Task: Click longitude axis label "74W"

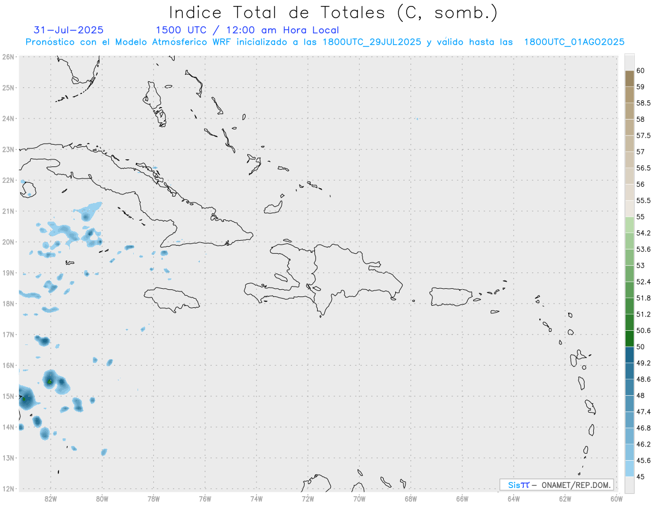Action: click(x=257, y=498)
